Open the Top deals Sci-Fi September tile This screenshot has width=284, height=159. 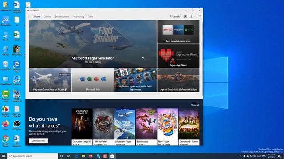[x=135, y=80]
